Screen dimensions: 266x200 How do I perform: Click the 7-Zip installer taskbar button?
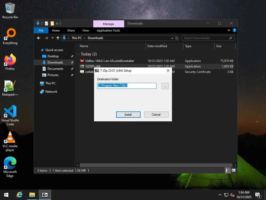[x=45, y=195]
